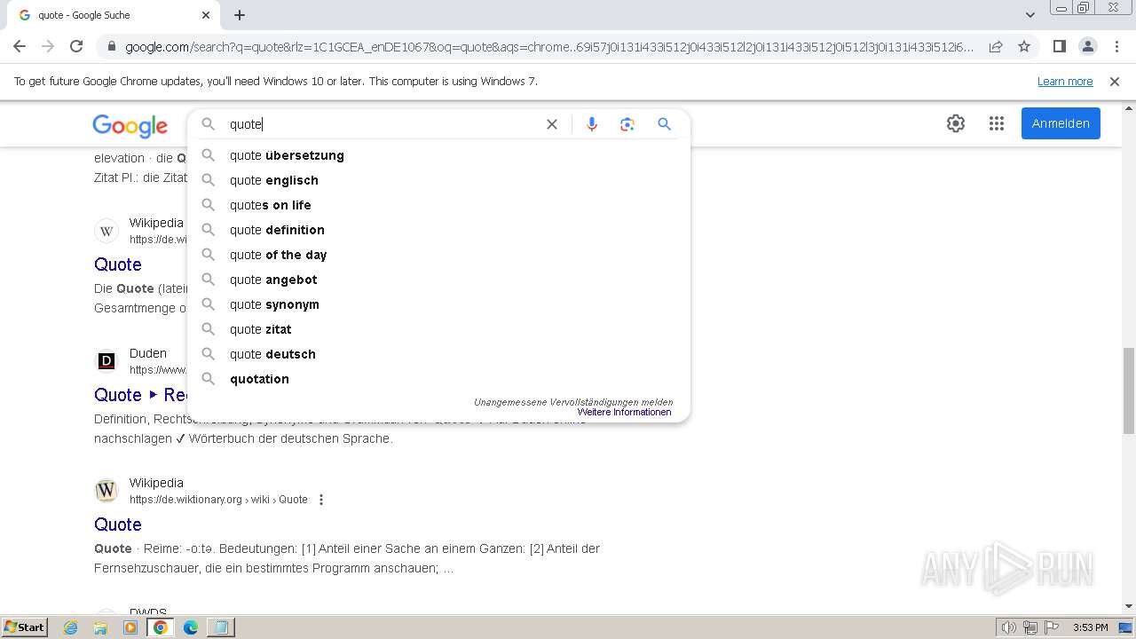This screenshot has width=1136, height=639.
Task: Click the Duden site favicon
Action: click(106, 361)
